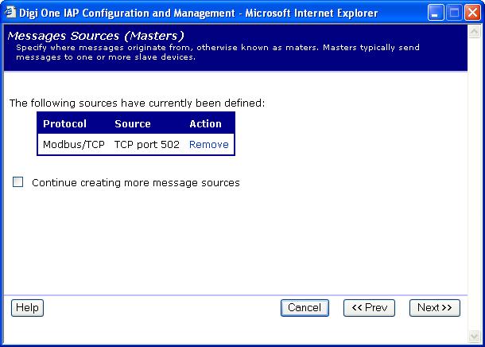Select the TCP port 502 source cell

point(146,144)
